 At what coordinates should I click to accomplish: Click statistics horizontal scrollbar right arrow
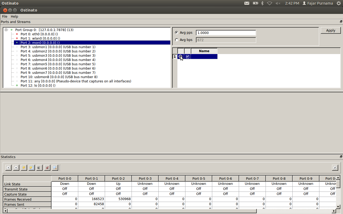pos(334,211)
